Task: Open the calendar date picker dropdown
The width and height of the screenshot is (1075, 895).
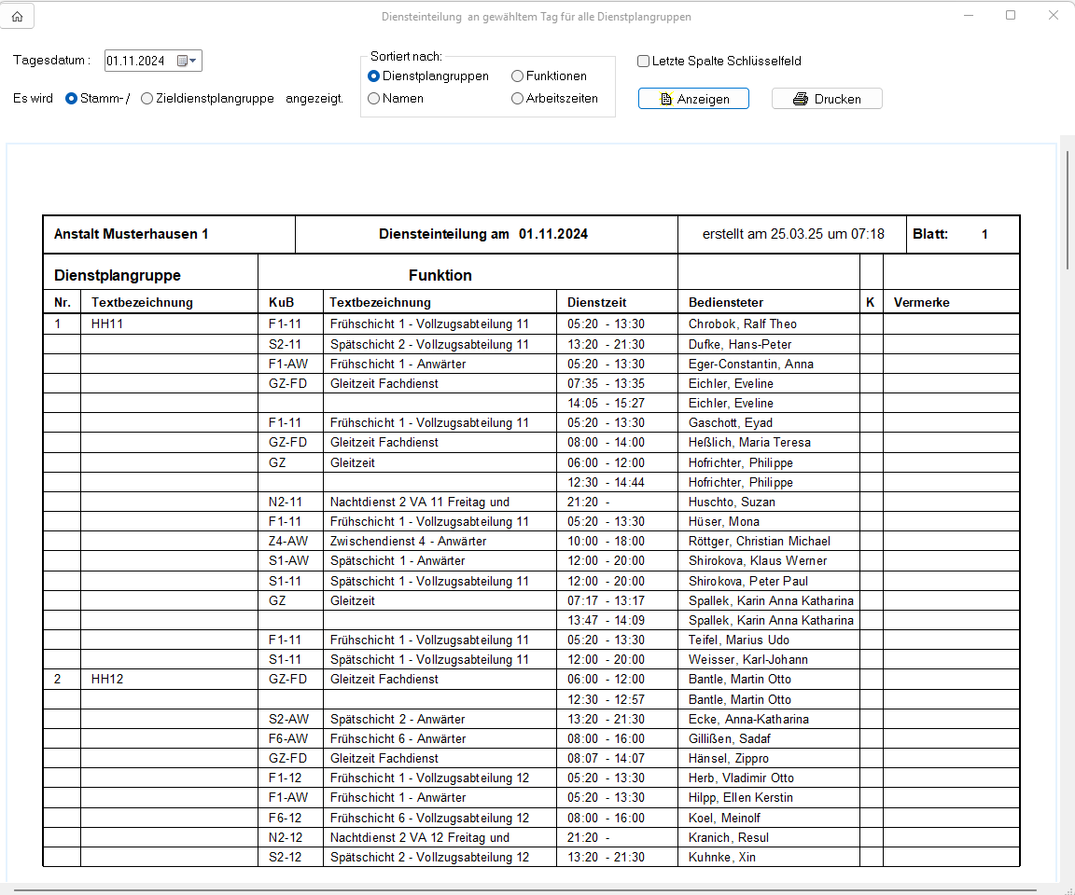Action: click(x=187, y=62)
